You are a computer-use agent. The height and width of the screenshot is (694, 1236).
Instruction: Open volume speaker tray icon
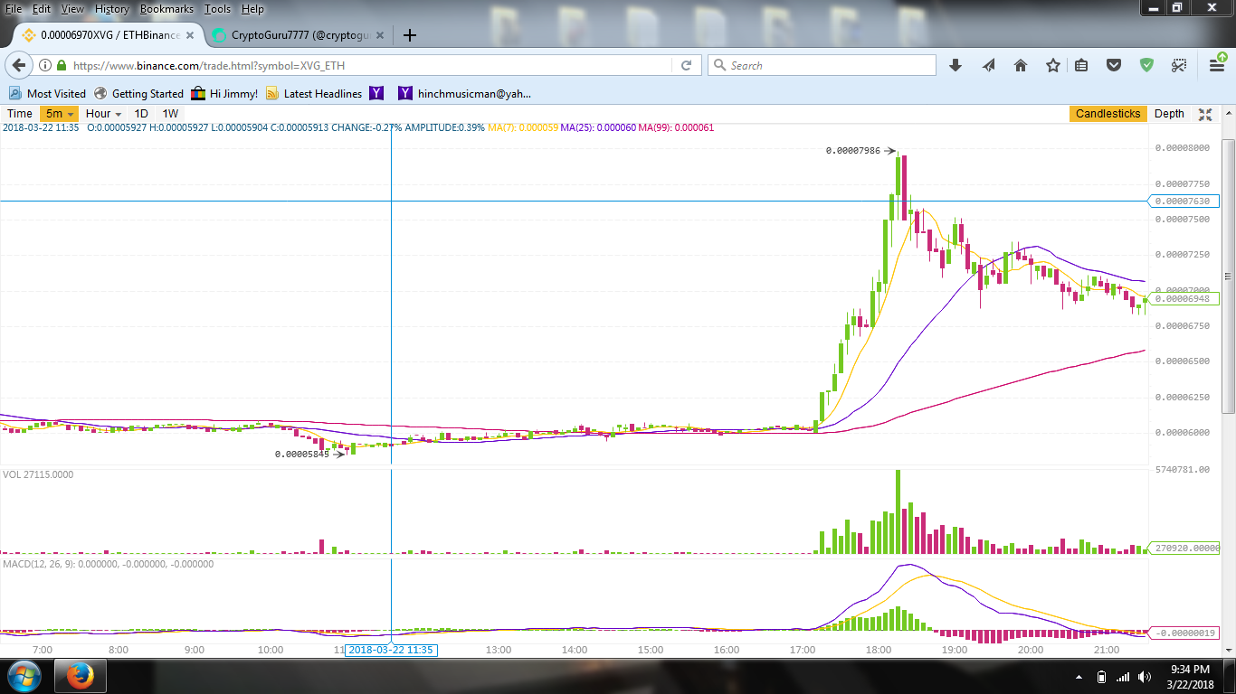[1145, 677]
